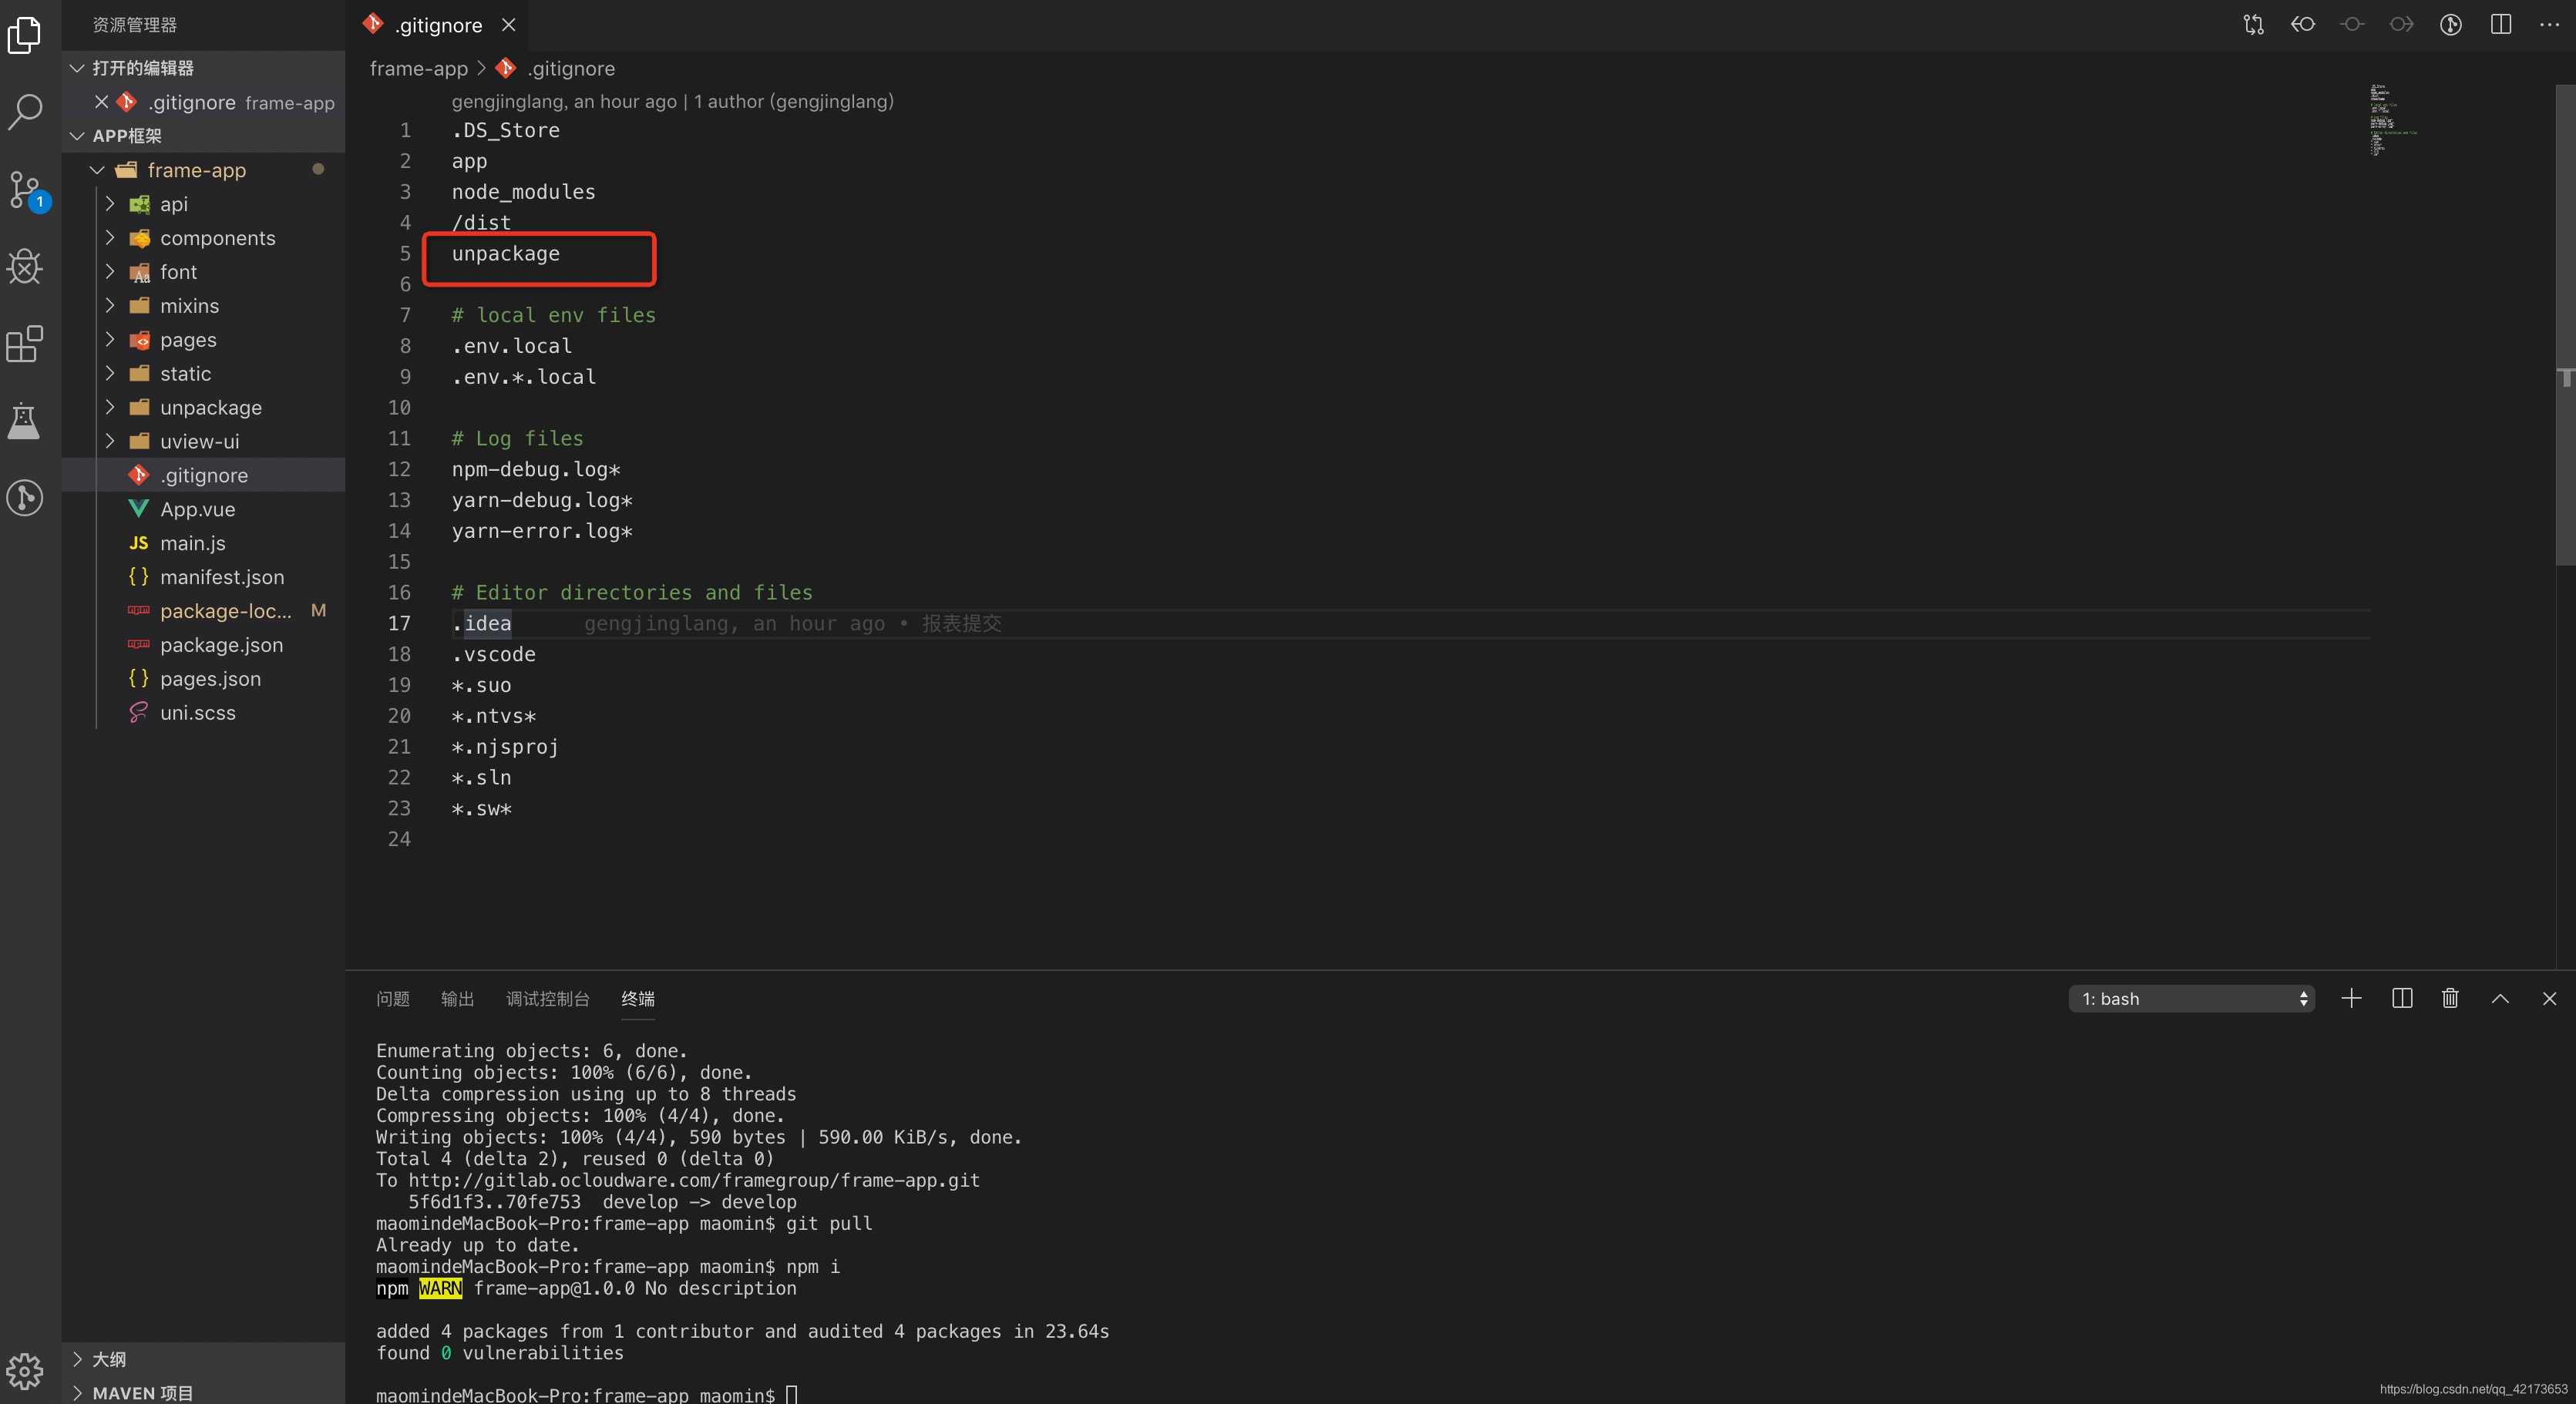
Task: Expand the pages folder
Action: coord(110,340)
